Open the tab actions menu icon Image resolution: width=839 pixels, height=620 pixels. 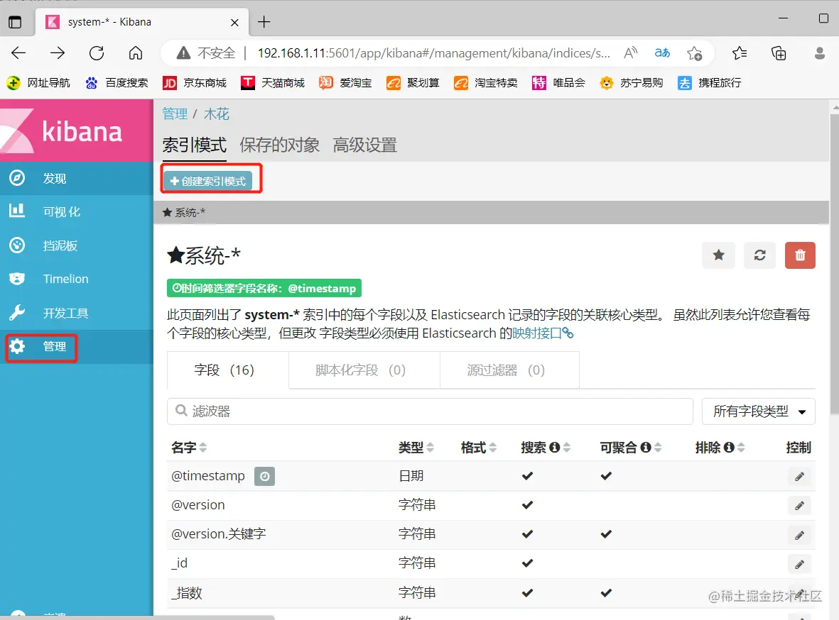[x=15, y=22]
